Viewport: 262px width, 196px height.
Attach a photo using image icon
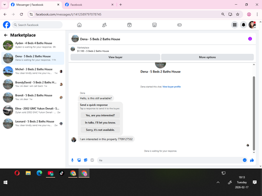point(79,160)
